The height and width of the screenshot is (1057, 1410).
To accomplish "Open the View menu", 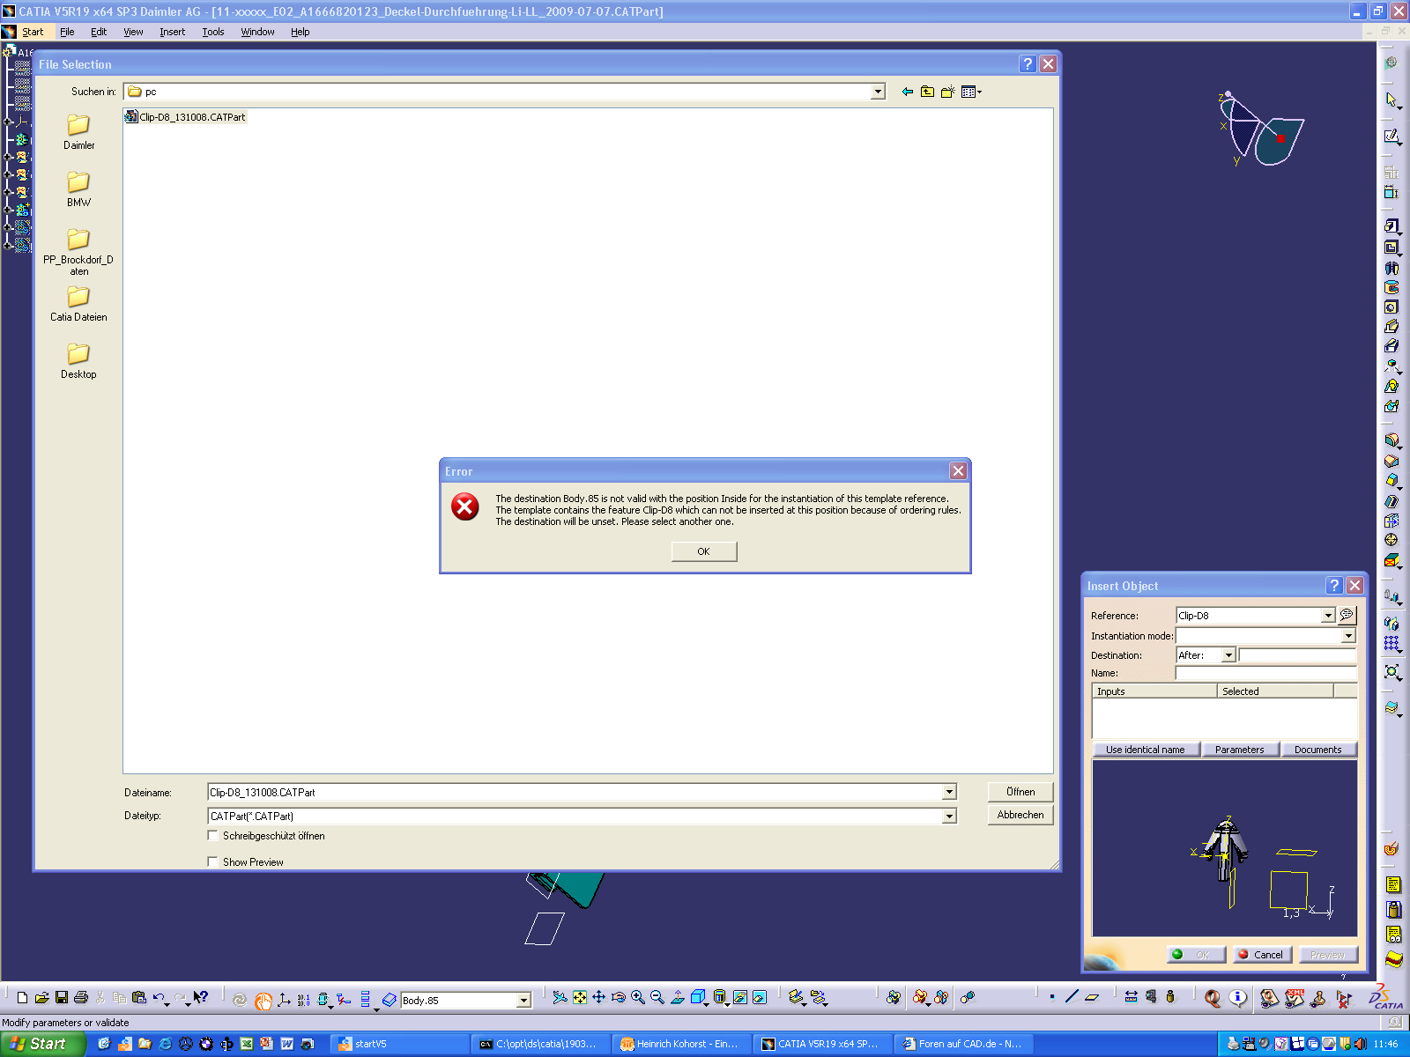I will pos(133,32).
